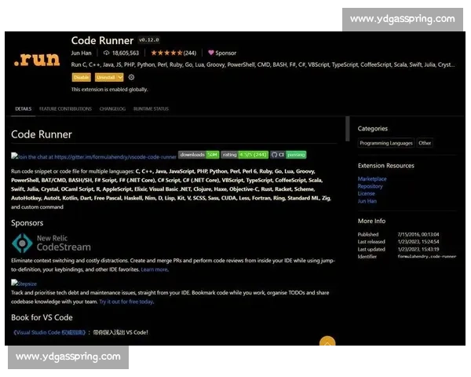Click the (244) ratings count
This screenshot has width=471, height=377.
pos(190,53)
